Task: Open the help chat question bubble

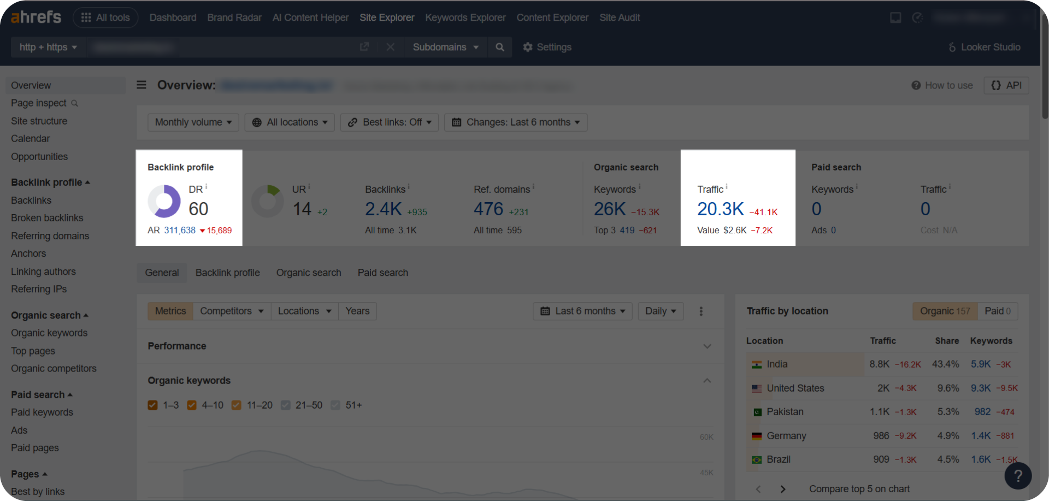Action: click(1018, 476)
